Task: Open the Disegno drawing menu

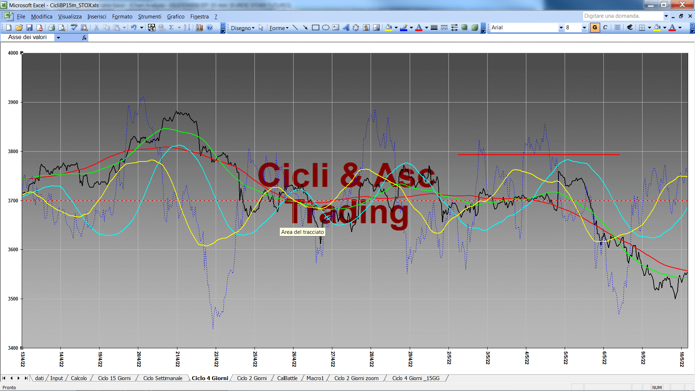Action: [x=243, y=28]
